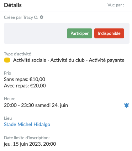132x151 pixels.
Task: Click the 20:00 - 23:30 samedi 24. juin time
Action: point(36,105)
